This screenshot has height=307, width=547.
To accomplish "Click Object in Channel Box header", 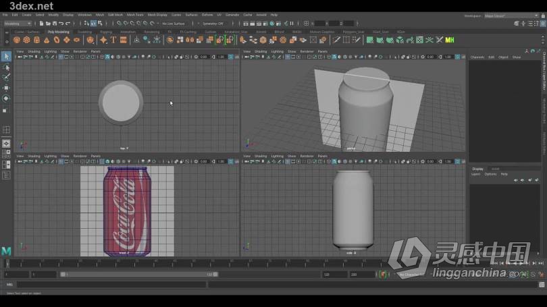I will pyautogui.click(x=503, y=57).
